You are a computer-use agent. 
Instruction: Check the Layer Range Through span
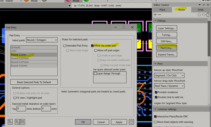[x=95, y=73]
